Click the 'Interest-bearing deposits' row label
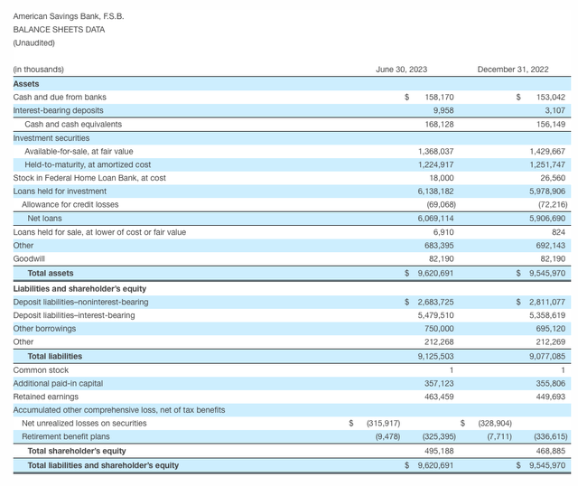This screenshot has width=578, height=486. 58,110
